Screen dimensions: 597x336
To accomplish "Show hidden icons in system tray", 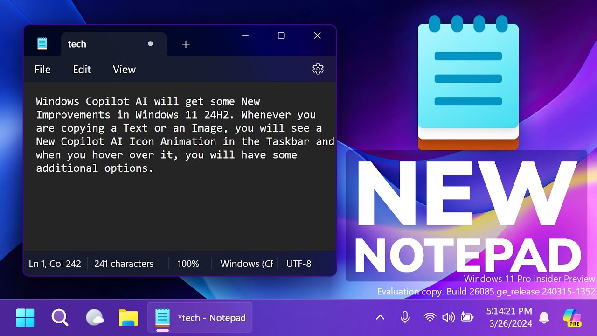I will pyautogui.click(x=380, y=318).
